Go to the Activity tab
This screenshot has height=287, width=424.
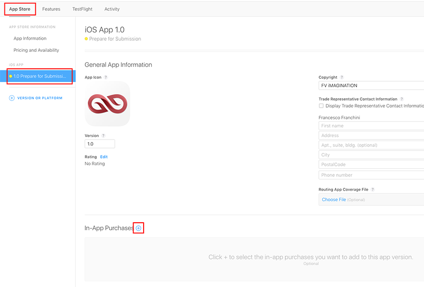pyautogui.click(x=112, y=9)
